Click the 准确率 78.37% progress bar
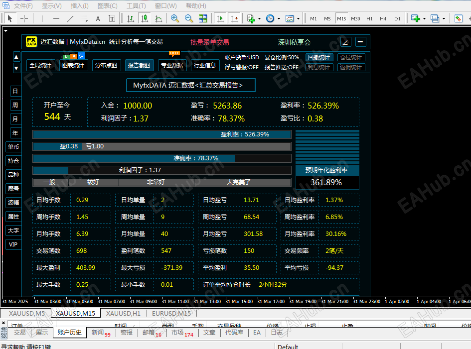Image resolution: width=471 pixels, height=349 pixels. pos(162,158)
